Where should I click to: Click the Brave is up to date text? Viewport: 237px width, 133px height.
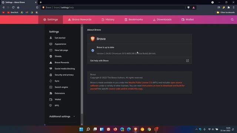tap(105, 47)
